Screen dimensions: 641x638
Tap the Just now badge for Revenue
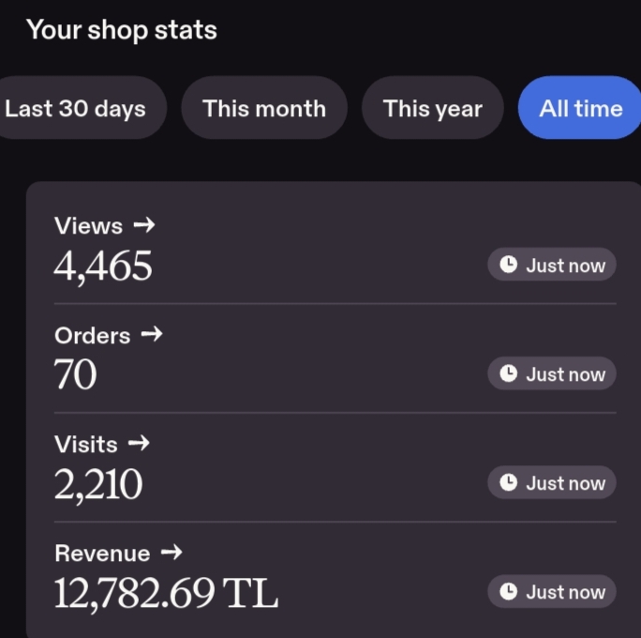click(x=552, y=591)
